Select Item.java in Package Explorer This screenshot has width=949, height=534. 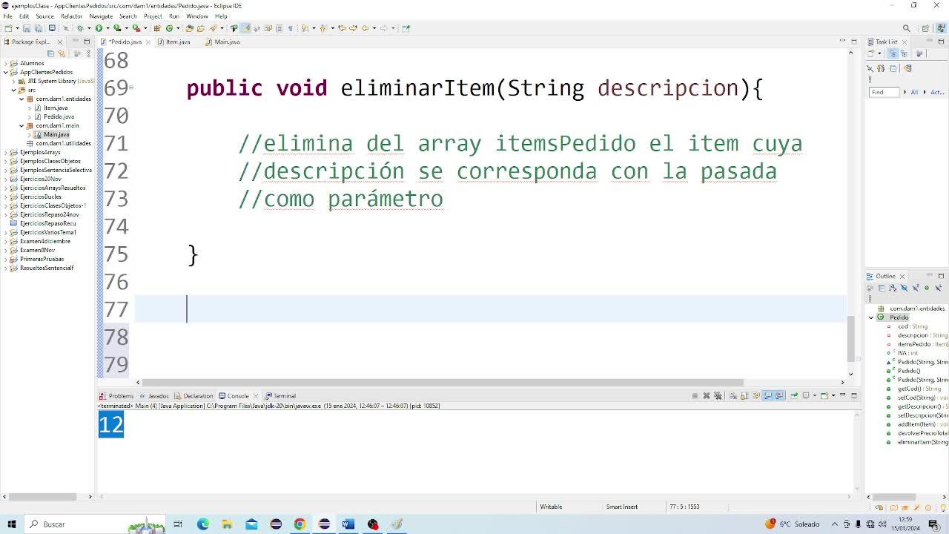tap(56, 108)
